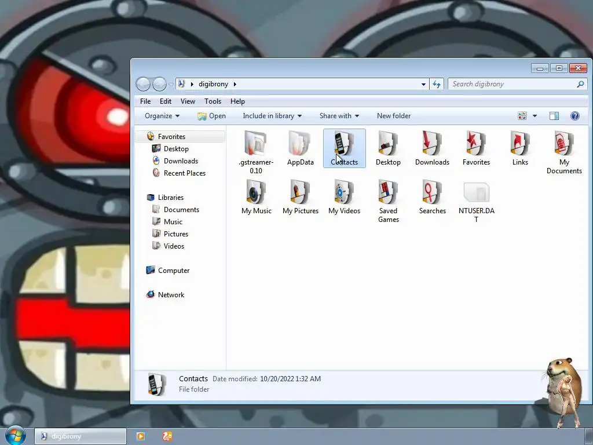Expand the arrow after digibrony in address bar
Image resolution: width=593 pixels, height=445 pixels.
pyautogui.click(x=235, y=84)
